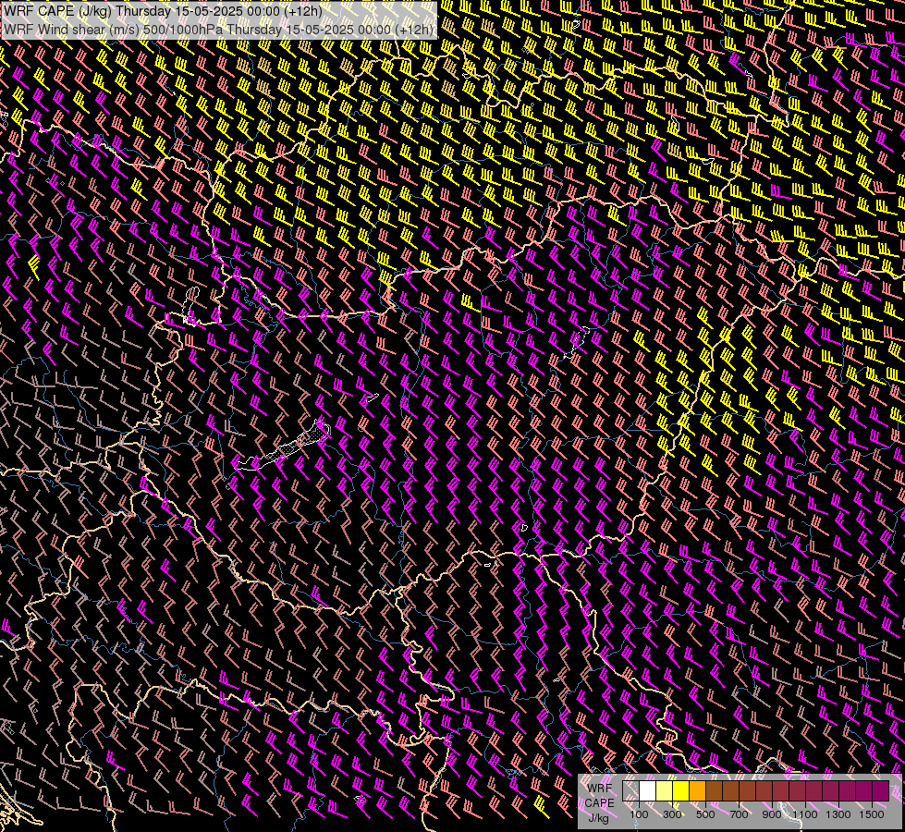Select the purple above-1500 legend swatch
The image size is (905, 832).
[x=881, y=791]
